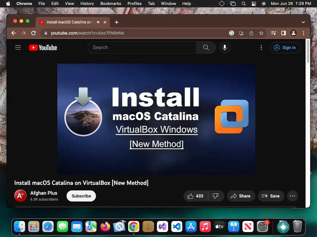This screenshot has height=237, width=317.
Task: Open the Apple menu
Action: (8, 4)
